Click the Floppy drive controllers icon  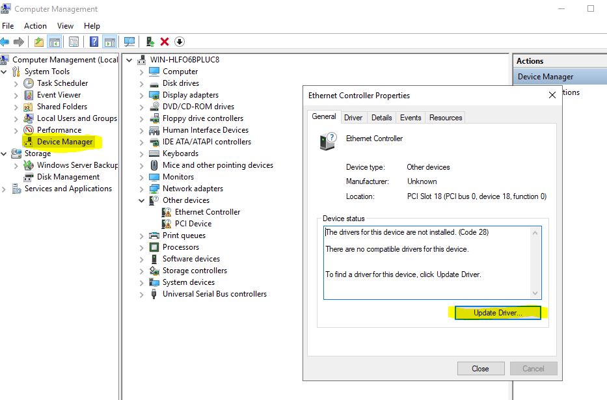pyautogui.click(x=154, y=118)
